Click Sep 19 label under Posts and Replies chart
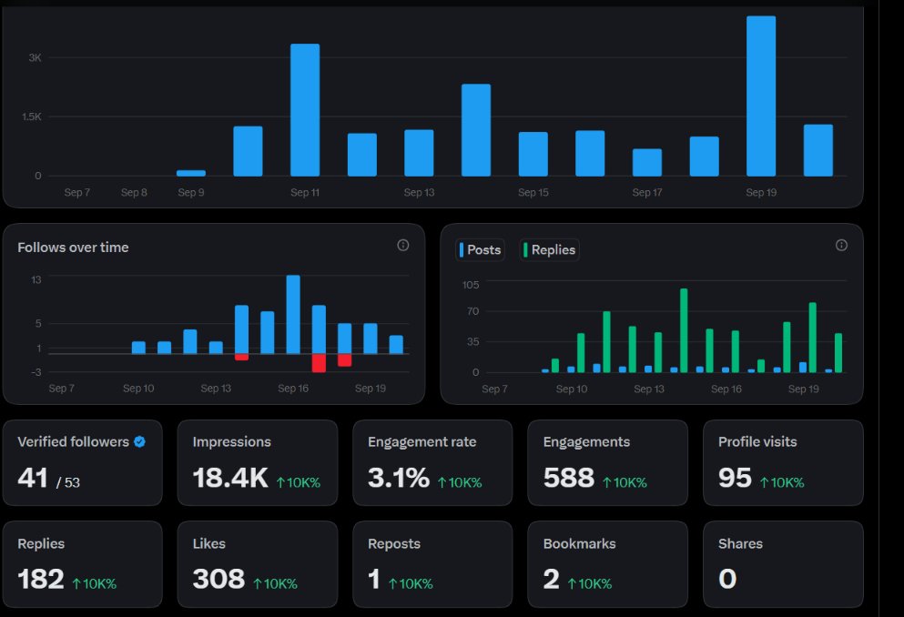Viewport: 904px width, 617px height. pyautogui.click(x=804, y=389)
